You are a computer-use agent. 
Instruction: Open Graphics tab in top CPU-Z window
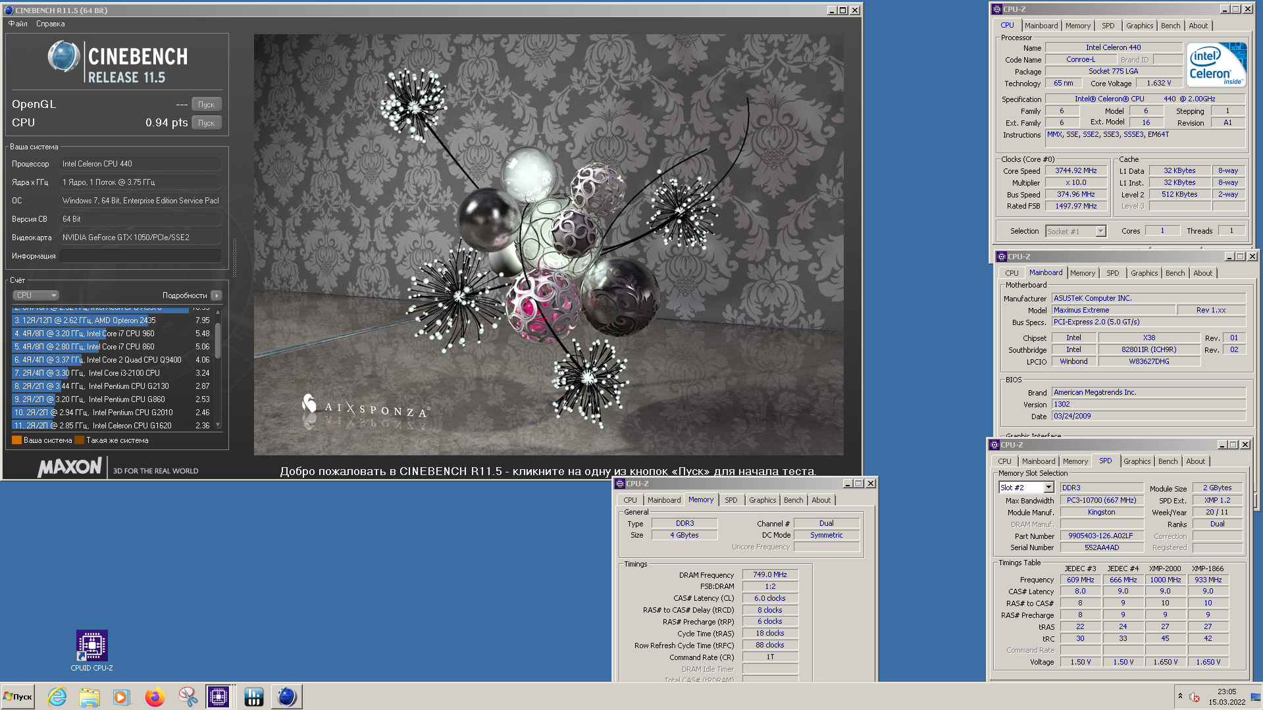coord(1139,26)
